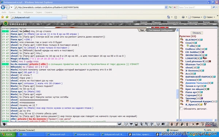Click the Home icon in IE command bar

point(168,17)
